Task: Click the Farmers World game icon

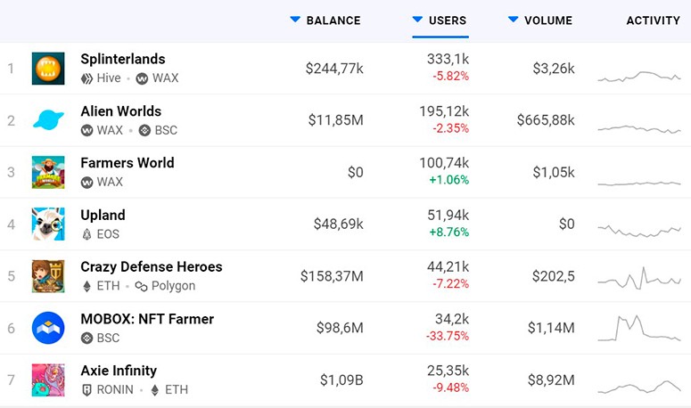Action: click(x=48, y=172)
